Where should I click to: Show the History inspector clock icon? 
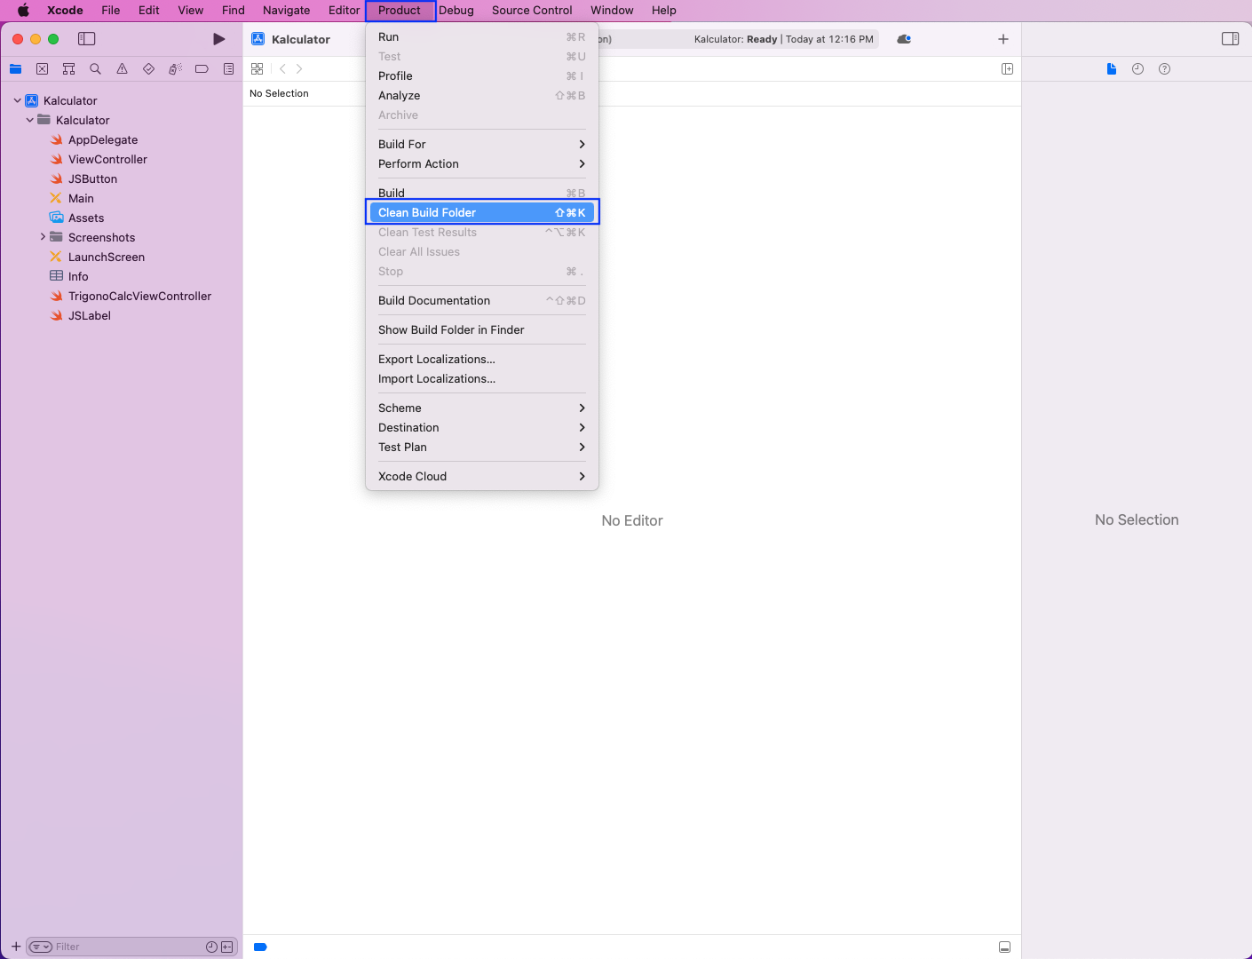(1137, 68)
